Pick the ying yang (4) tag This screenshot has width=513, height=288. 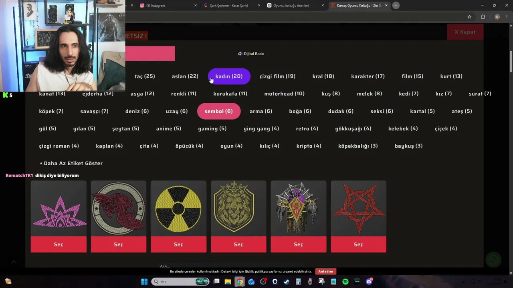click(261, 128)
